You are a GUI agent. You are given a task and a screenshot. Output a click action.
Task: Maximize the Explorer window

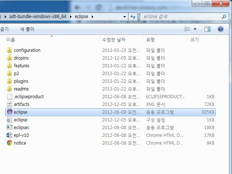point(207,3)
